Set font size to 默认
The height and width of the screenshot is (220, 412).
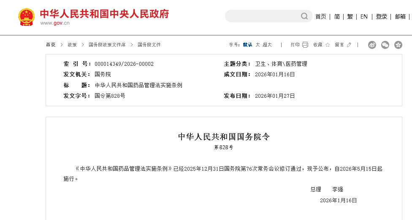pyautogui.click(x=247, y=45)
